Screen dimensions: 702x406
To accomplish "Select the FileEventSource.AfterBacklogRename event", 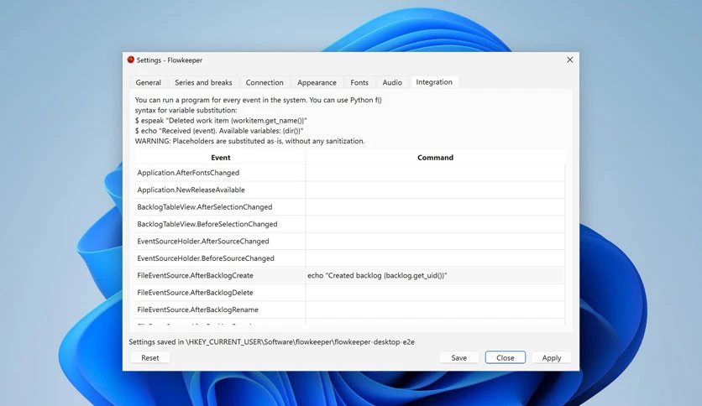I will click(220, 310).
